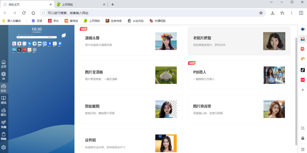This screenshot has height=153, width=307.
Task: Switch to the 上网导航 tab
Action: [81, 4]
